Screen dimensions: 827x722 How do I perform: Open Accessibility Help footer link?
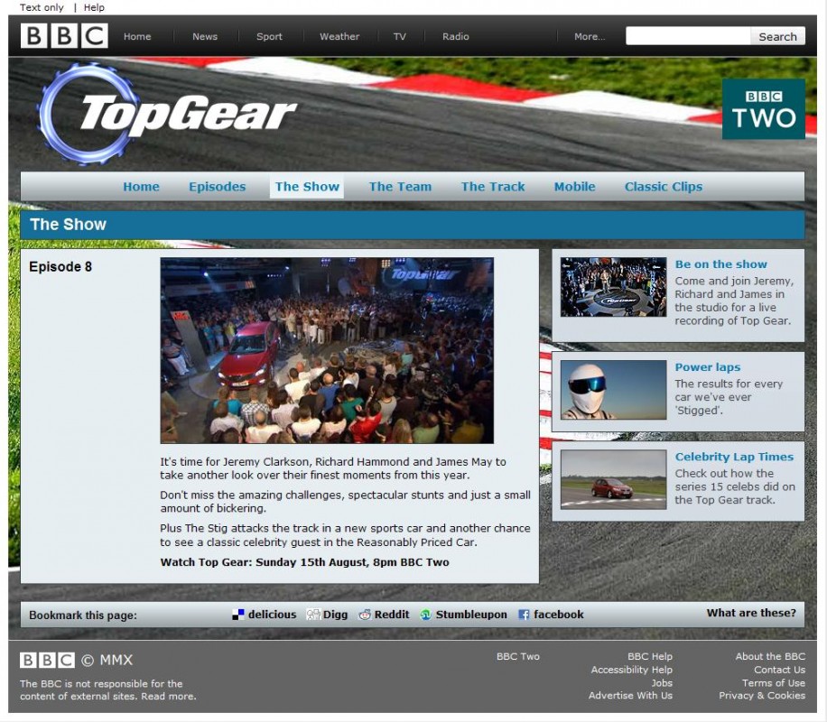(x=631, y=670)
